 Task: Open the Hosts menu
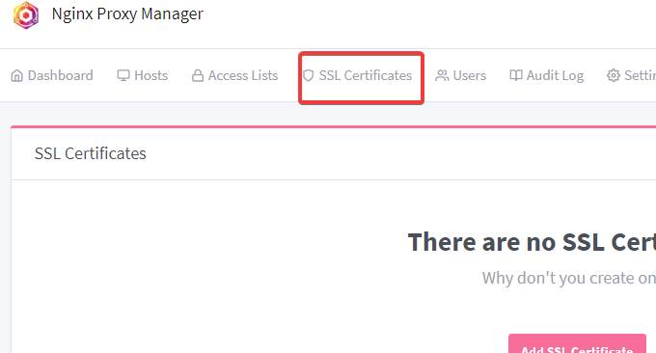click(142, 75)
